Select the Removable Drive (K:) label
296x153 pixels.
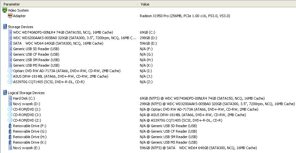tap(30, 142)
